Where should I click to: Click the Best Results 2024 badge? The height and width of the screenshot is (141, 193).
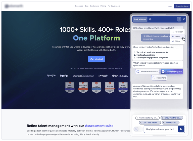(x=70, y=88)
